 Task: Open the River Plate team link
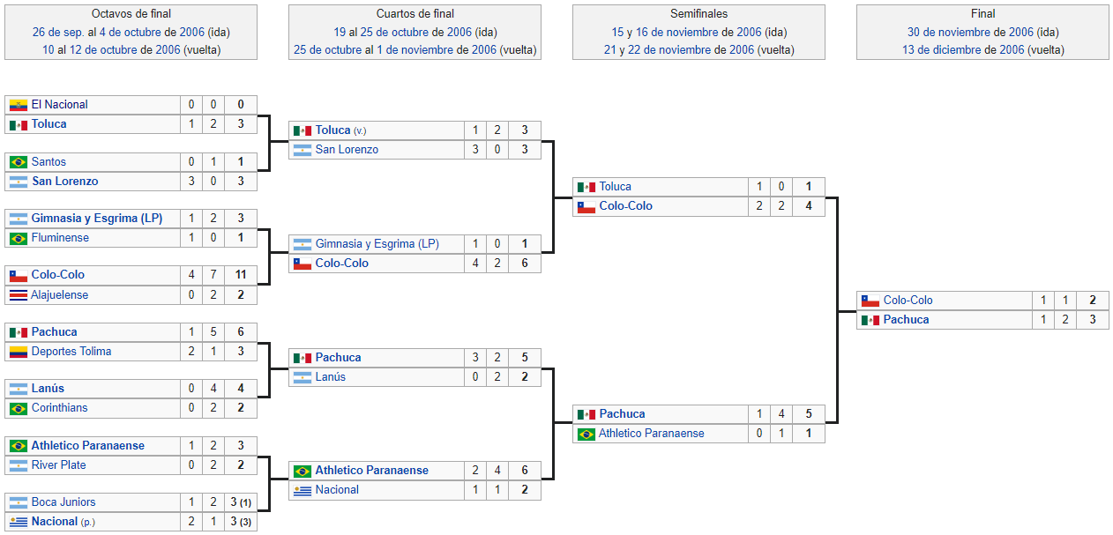point(58,465)
